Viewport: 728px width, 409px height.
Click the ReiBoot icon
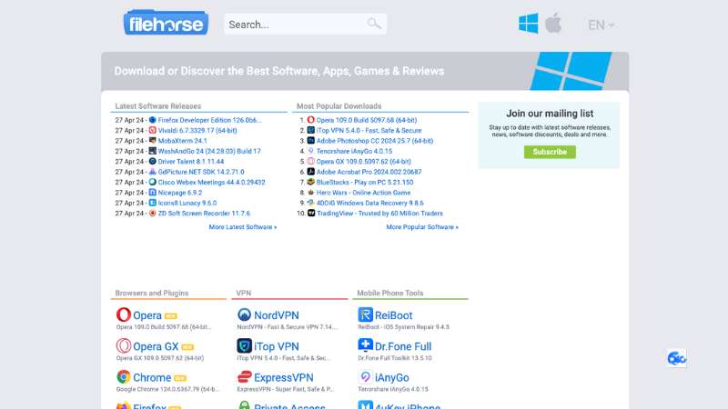point(366,314)
